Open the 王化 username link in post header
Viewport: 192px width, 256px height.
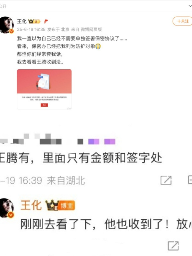22,21
